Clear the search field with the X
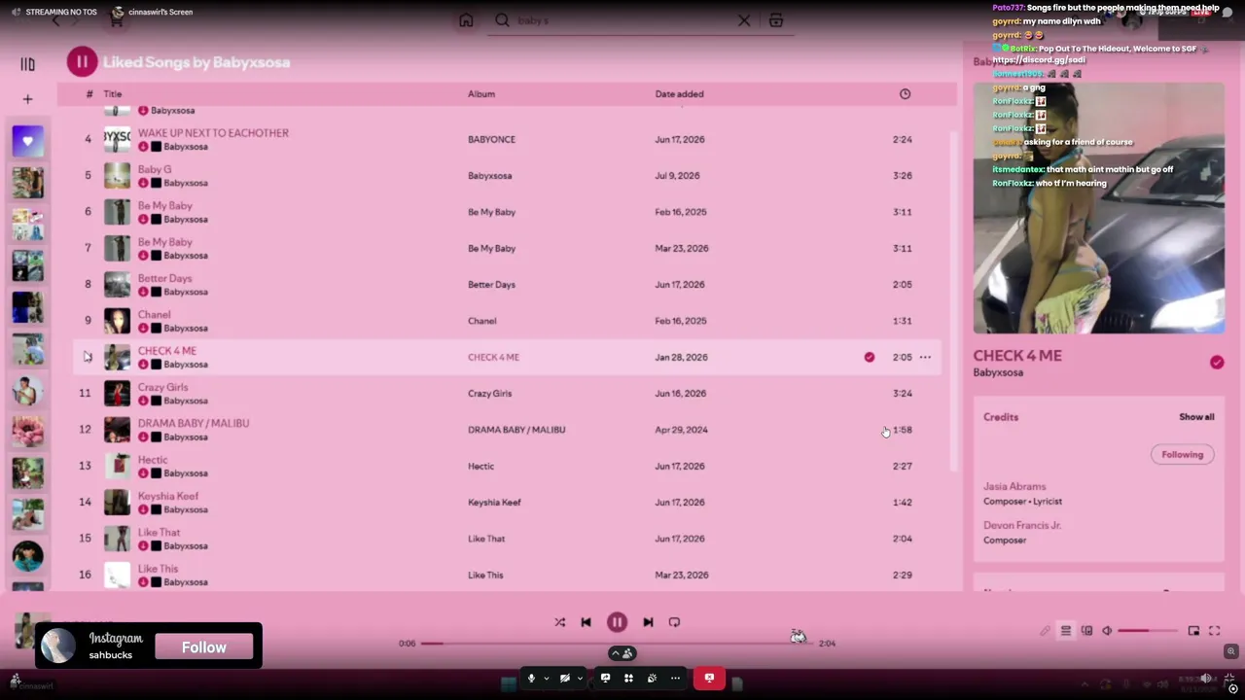 coord(744,20)
